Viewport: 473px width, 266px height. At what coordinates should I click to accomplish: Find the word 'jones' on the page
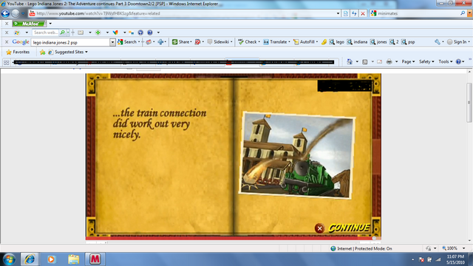click(378, 42)
